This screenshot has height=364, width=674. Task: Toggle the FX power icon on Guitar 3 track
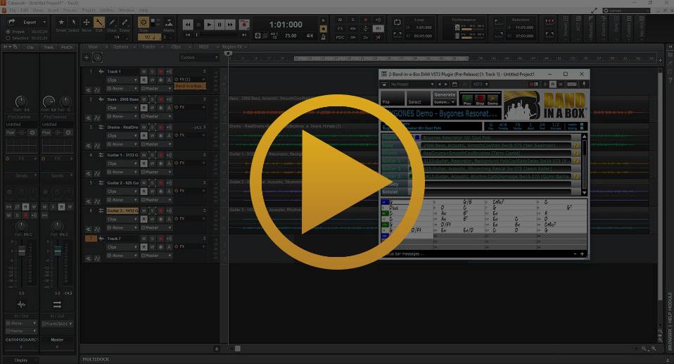tap(176, 218)
